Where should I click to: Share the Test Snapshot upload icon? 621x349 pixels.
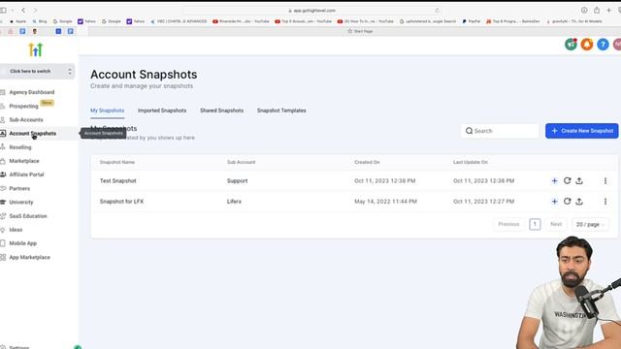point(579,181)
